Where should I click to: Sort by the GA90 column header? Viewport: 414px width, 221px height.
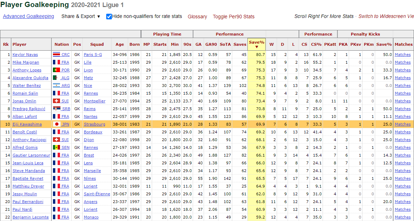(211, 44)
